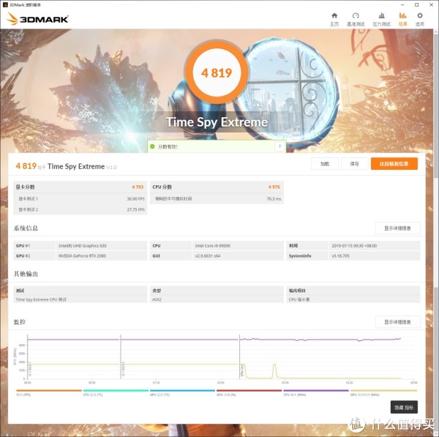439x437 pixels.
Task: Toggle the orange FPS legend indicator
Action: pos(49,390)
